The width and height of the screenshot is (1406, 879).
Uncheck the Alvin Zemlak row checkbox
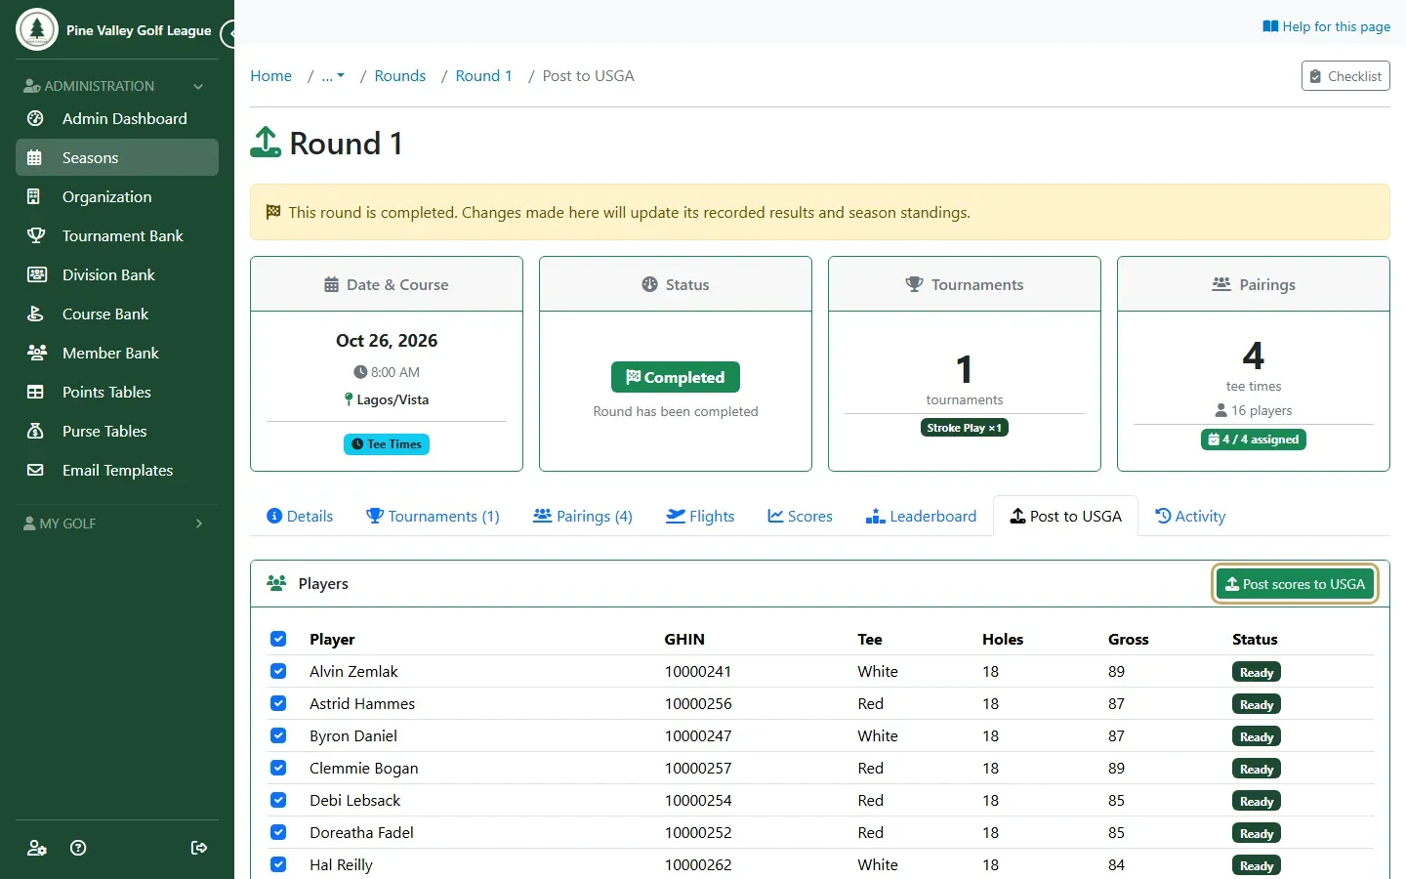point(278,671)
